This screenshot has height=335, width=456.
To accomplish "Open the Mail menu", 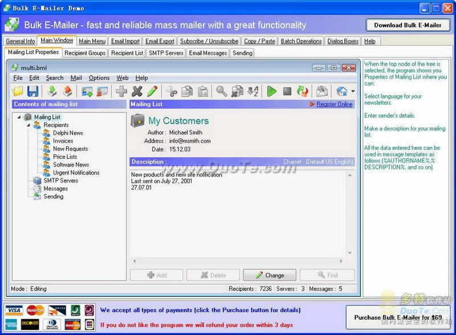I will click(x=76, y=78).
